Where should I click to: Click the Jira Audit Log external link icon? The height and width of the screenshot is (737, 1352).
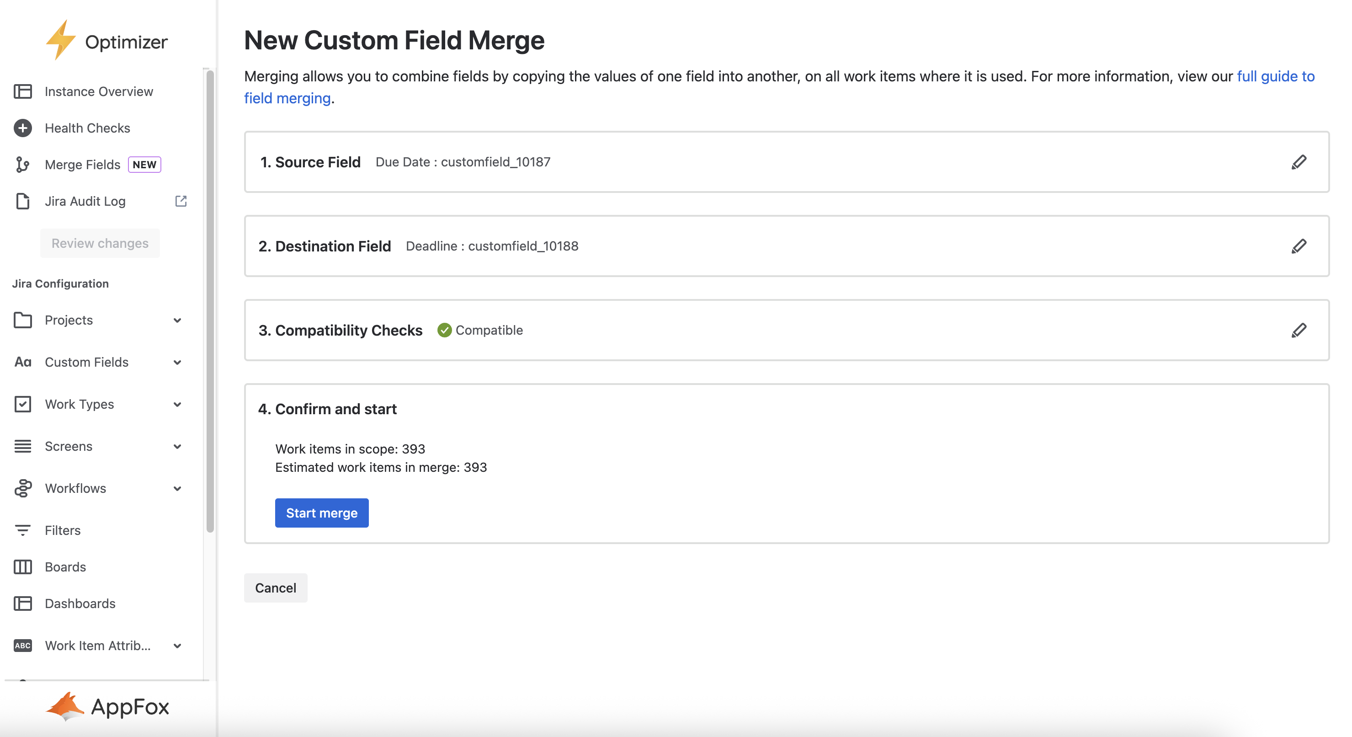181,201
